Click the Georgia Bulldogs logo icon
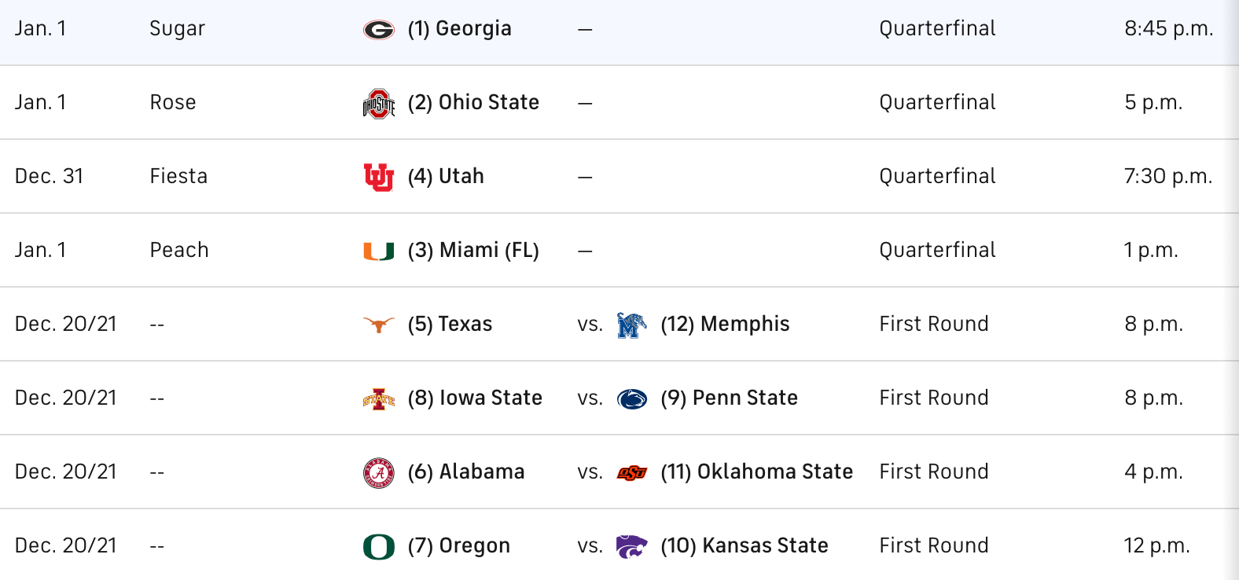The height and width of the screenshot is (580, 1239). click(x=378, y=30)
